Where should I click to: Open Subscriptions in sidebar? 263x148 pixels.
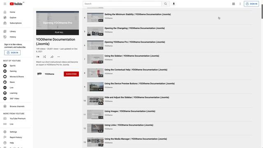16,23
